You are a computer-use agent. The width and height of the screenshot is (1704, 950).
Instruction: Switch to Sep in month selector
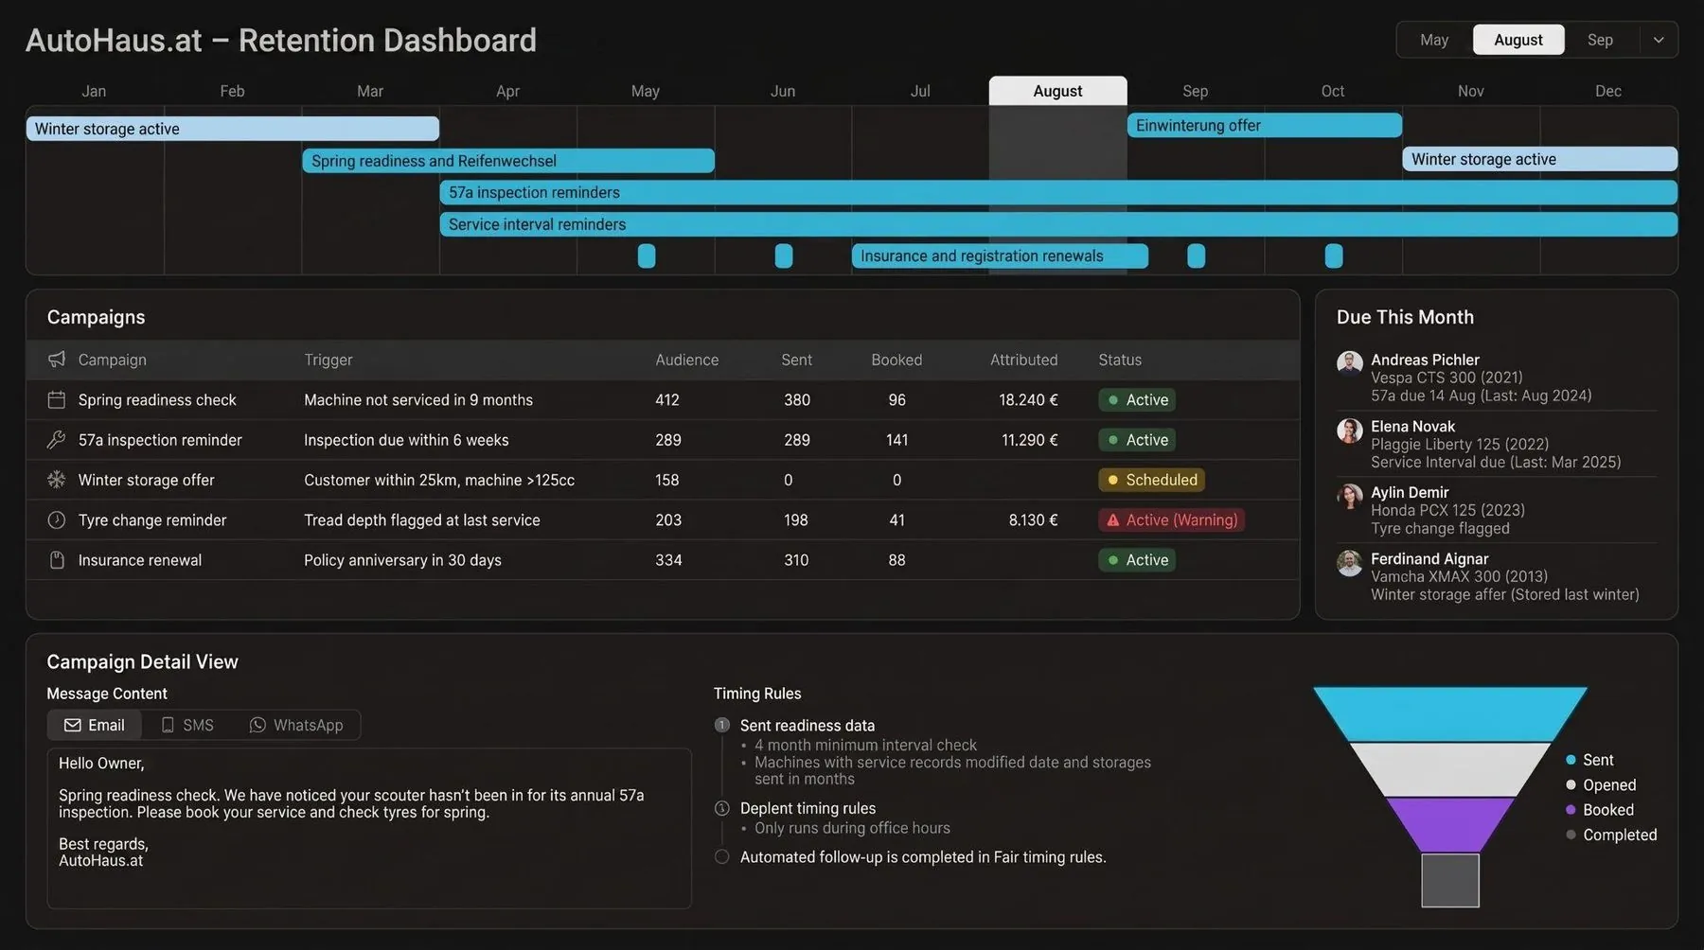click(1600, 40)
